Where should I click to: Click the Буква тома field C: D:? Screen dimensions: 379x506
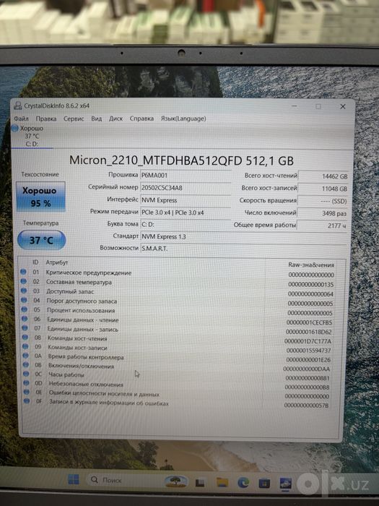186,224
